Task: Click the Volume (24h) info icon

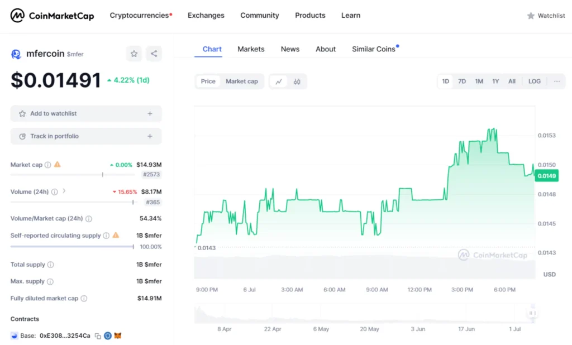Action: 54,192
